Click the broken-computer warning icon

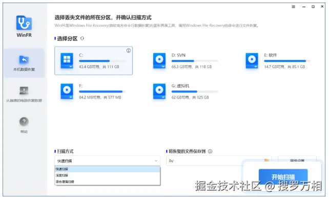(24, 91)
